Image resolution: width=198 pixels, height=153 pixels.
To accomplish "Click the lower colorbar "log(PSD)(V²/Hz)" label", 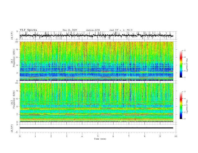I will click(187, 106).
